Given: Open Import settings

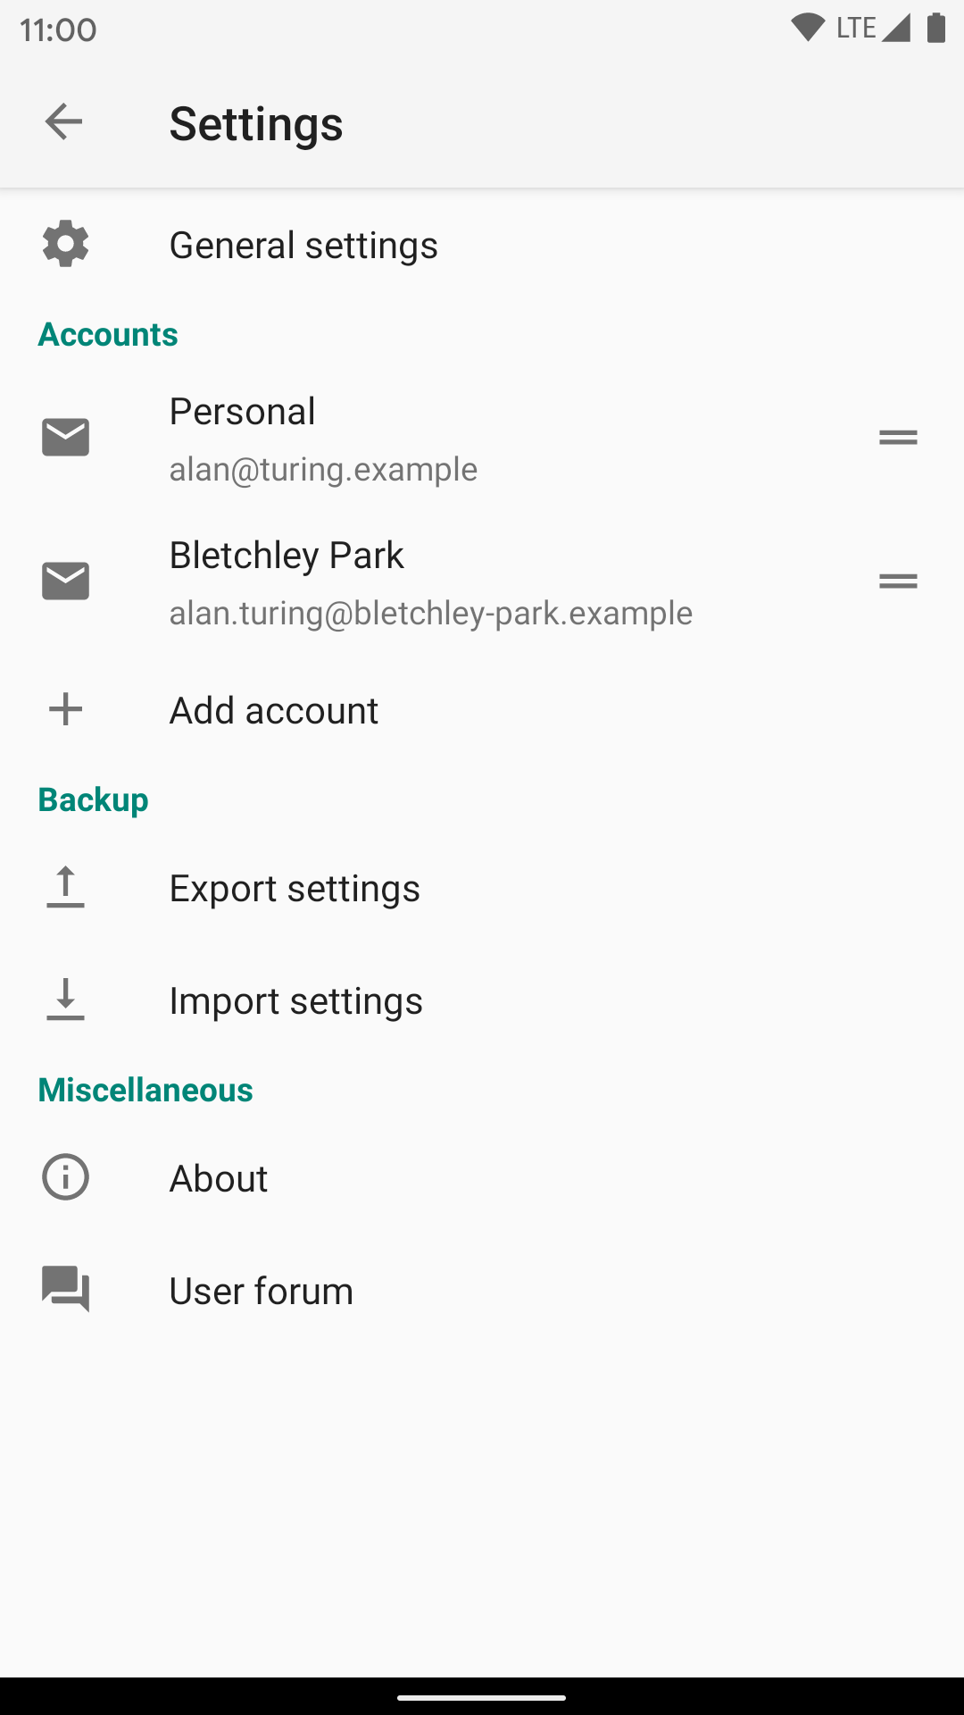Looking at the screenshot, I should click(295, 1001).
